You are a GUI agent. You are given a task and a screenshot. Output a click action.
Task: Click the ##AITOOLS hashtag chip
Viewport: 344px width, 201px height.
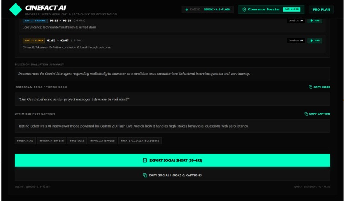click(x=77, y=141)
